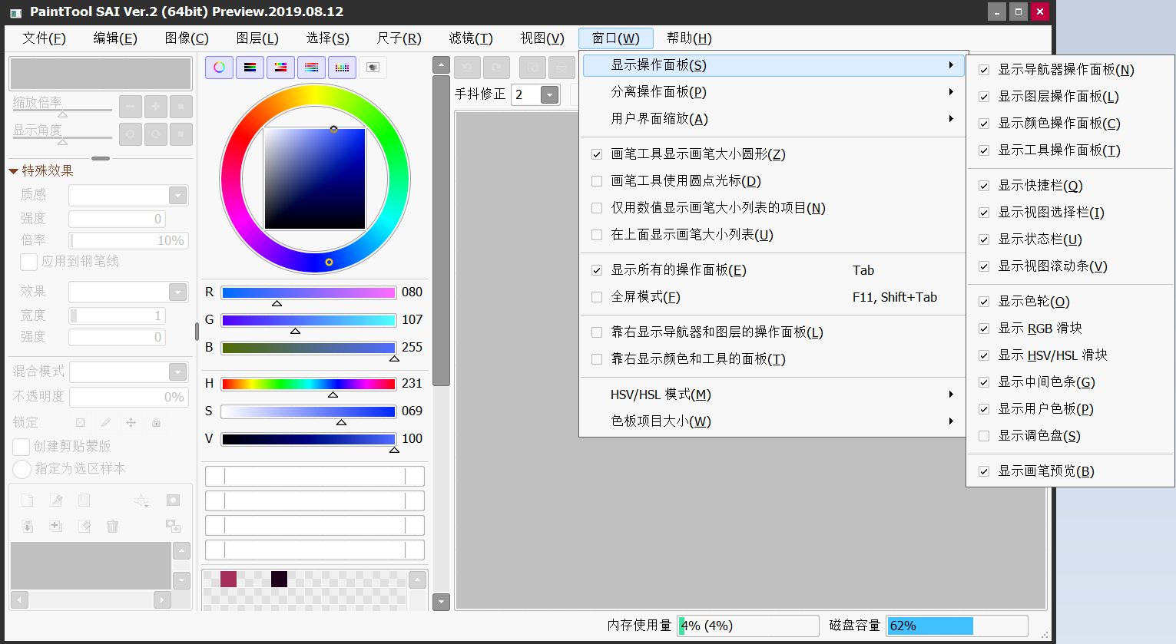Viewport: 1176px width, 644px height.
Task: Click the zoom in plus button
Action: 155,107
